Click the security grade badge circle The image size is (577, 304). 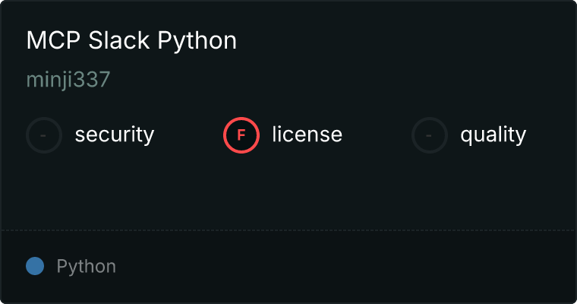point(44,135)
